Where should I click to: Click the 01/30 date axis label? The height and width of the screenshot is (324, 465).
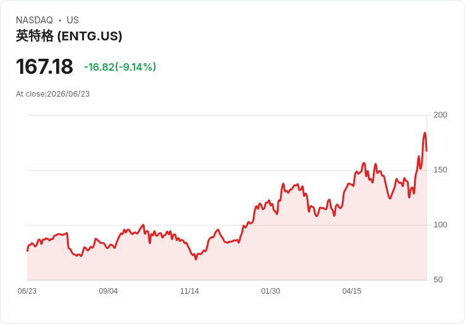pos(270,291)
